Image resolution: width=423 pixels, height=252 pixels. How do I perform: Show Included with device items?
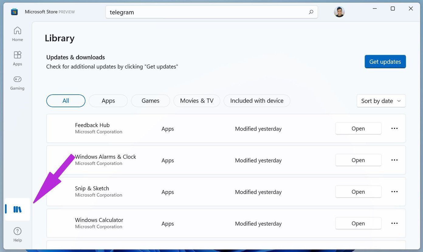(257, 101)
